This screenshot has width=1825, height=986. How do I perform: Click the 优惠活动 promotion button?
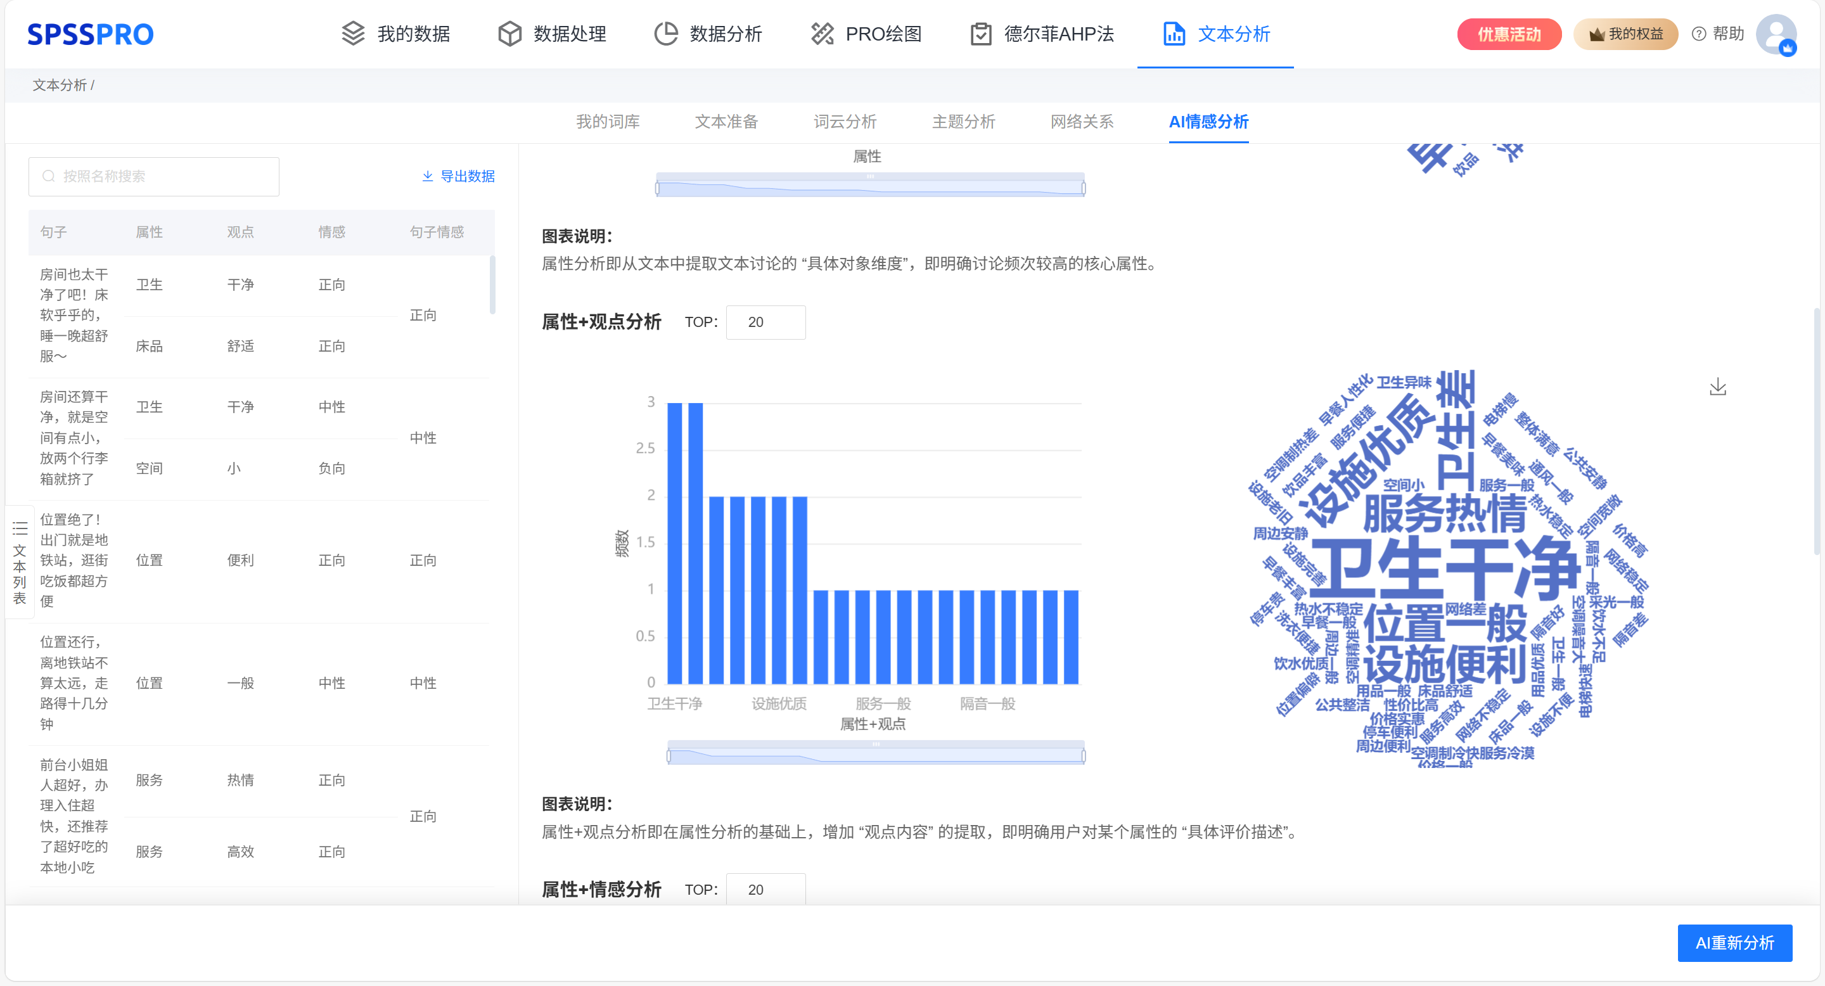tap(1508, 34)
